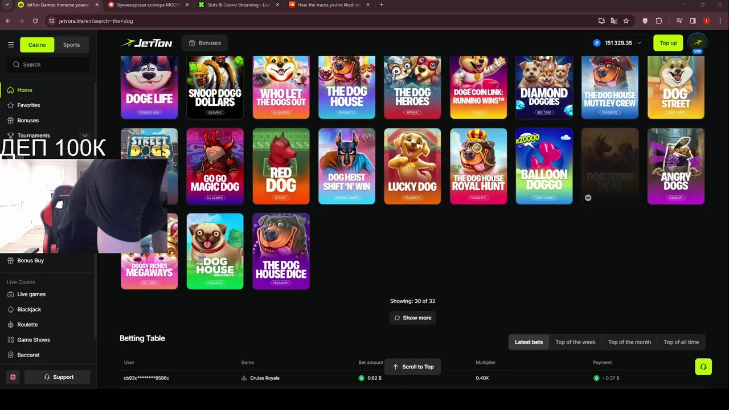
Task: Click the Favorites star icon in sidebar
Action: click(x=11, y=105)
